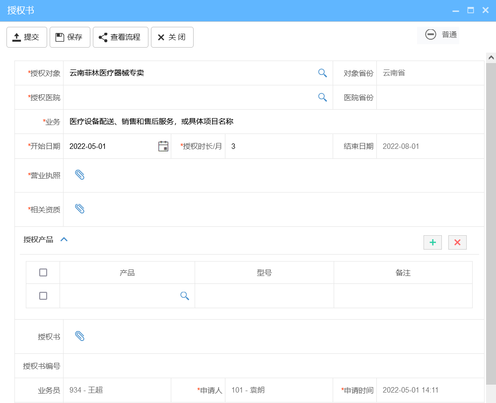Open the 授权对象 search lookup
The width and height of the screenshot is (496, 403).
click(x=322, y=73)
